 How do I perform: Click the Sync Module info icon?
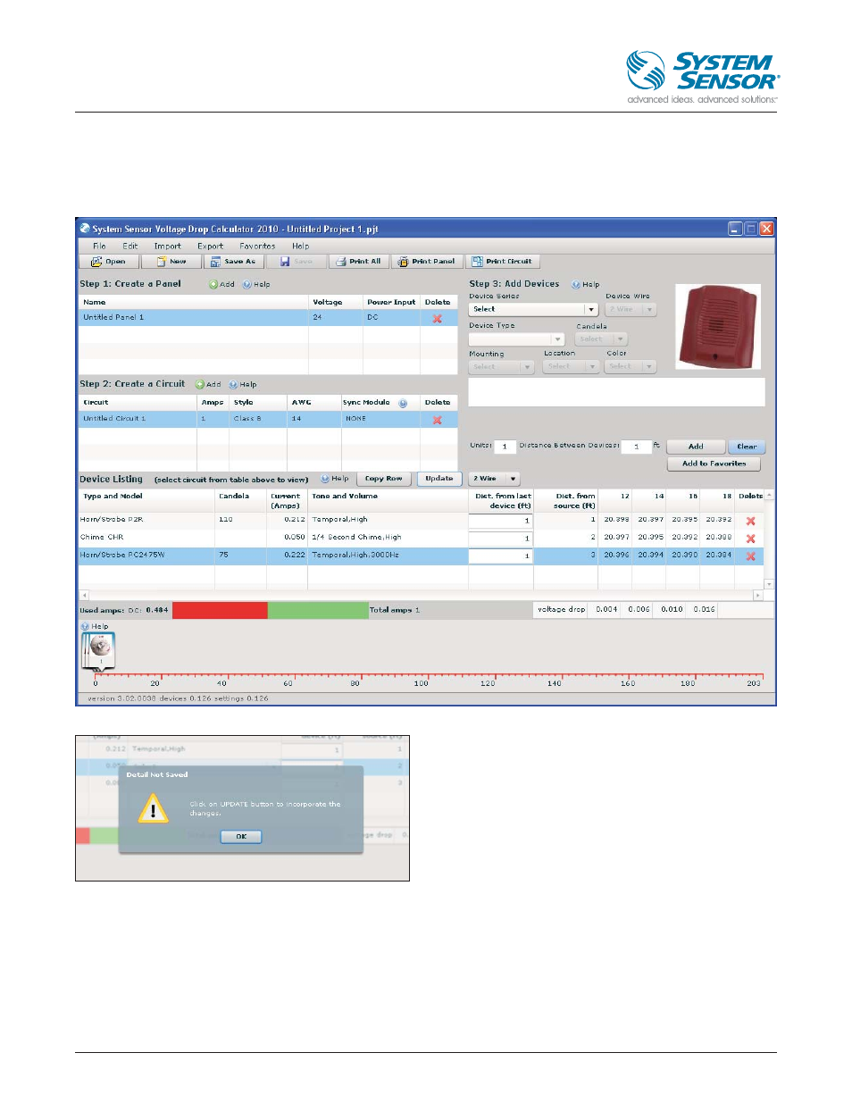coord(403,404)
